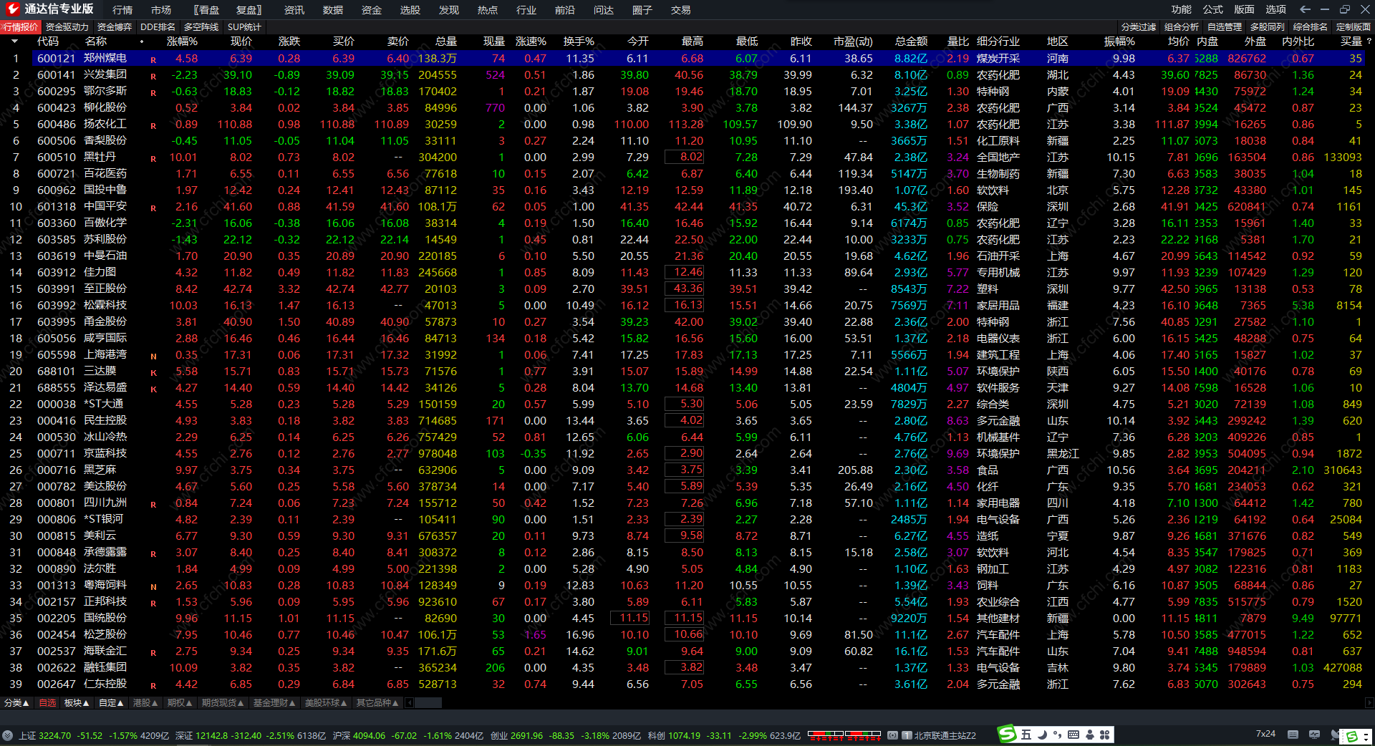Click the K marker beside 泽达易盛
Viewport: 1375px width, 746px height.
tap(153, 389)
